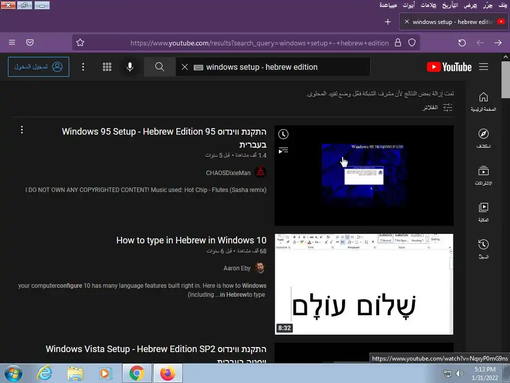Click the Firefox taskbar button
The height and width of the screenshot is (383, 510).
point(167,373)
